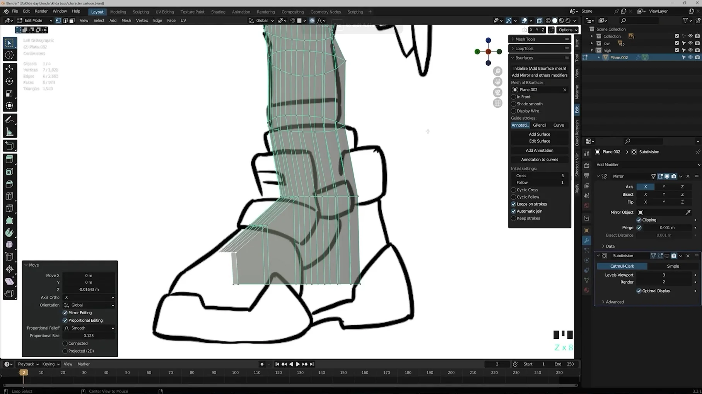Select the Cursor tool in left toolbar
Screen dimensions: 702x394
[x=10, y=55]
